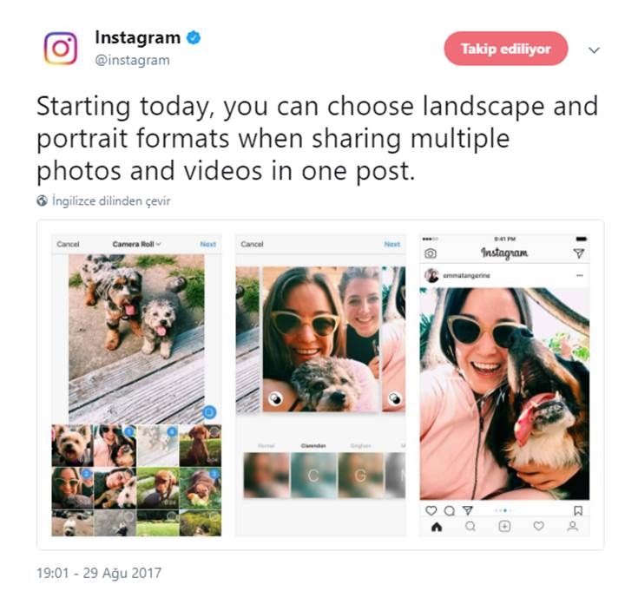The image size is (625, 591).
Task: Go to home tab in bottom bar
Action: click(x=437, y=527)
